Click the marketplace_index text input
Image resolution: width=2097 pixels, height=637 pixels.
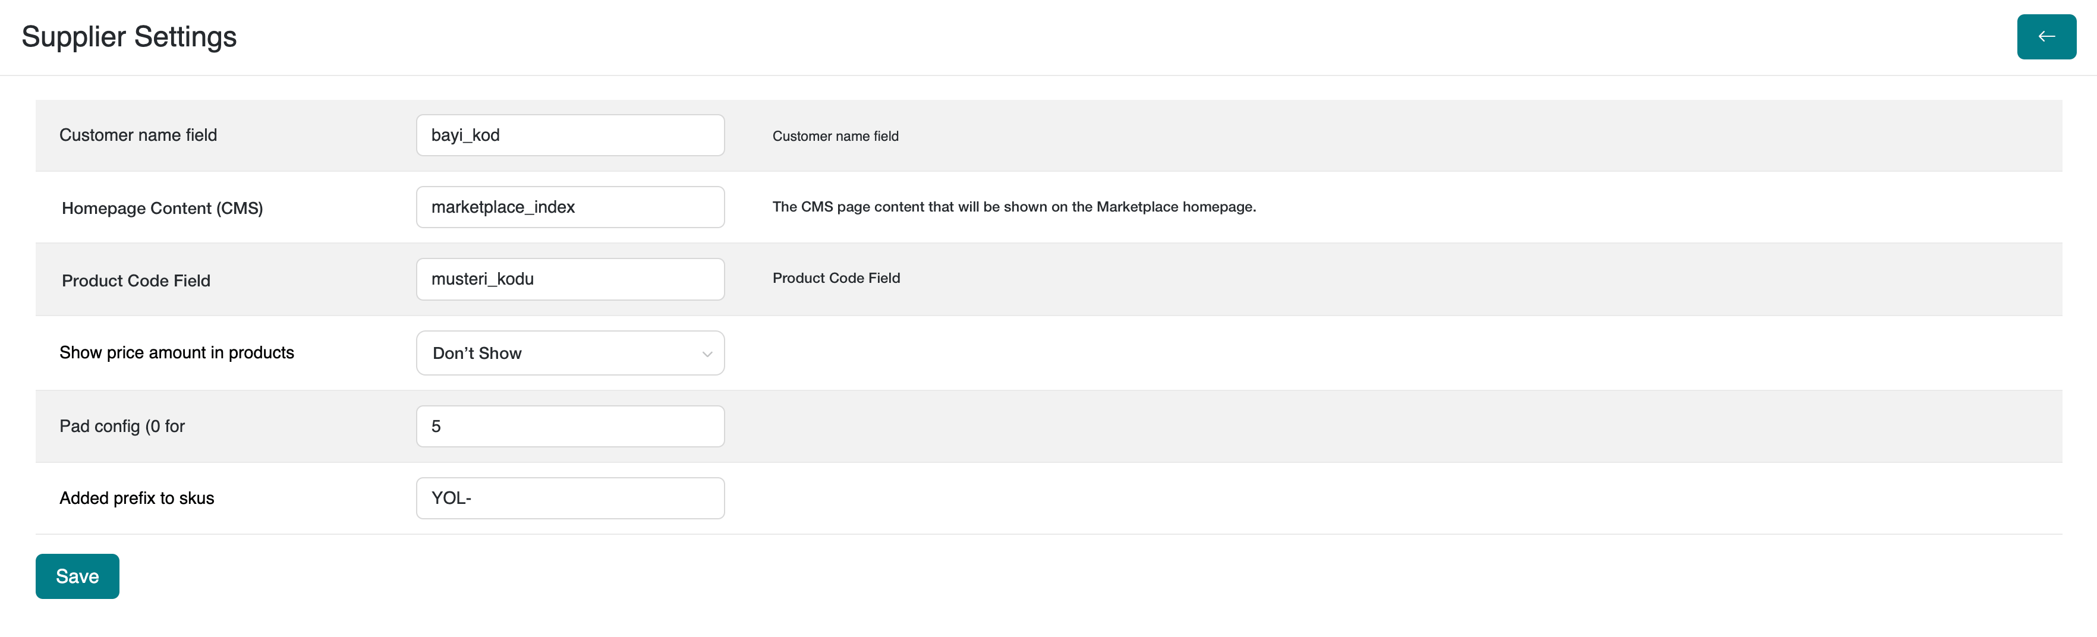coord(570,207)
